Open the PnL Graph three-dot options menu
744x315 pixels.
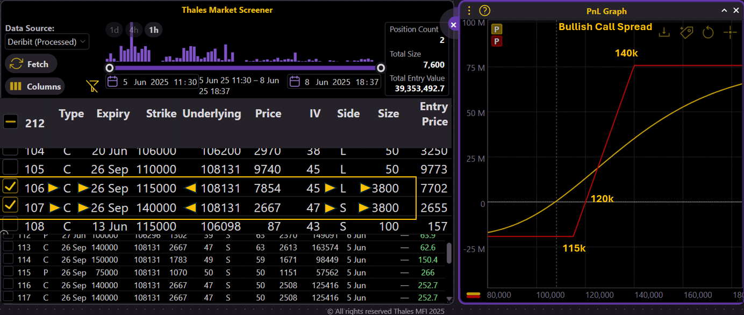coord(469,11)
